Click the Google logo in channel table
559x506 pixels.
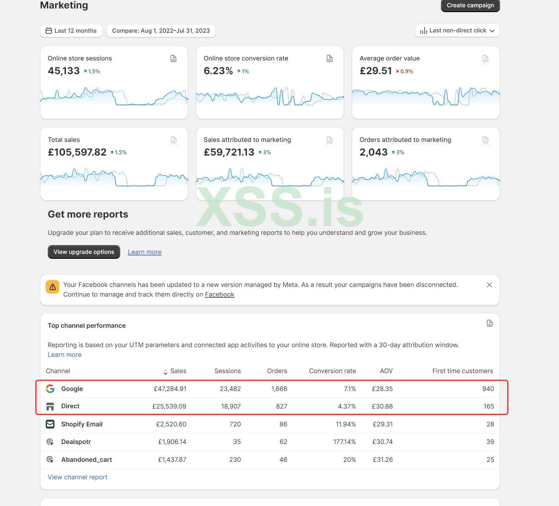pyautogui.click(x=50, y=389)
